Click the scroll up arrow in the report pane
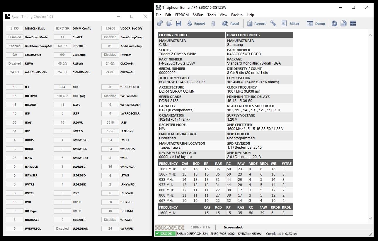 coord(370,35)
